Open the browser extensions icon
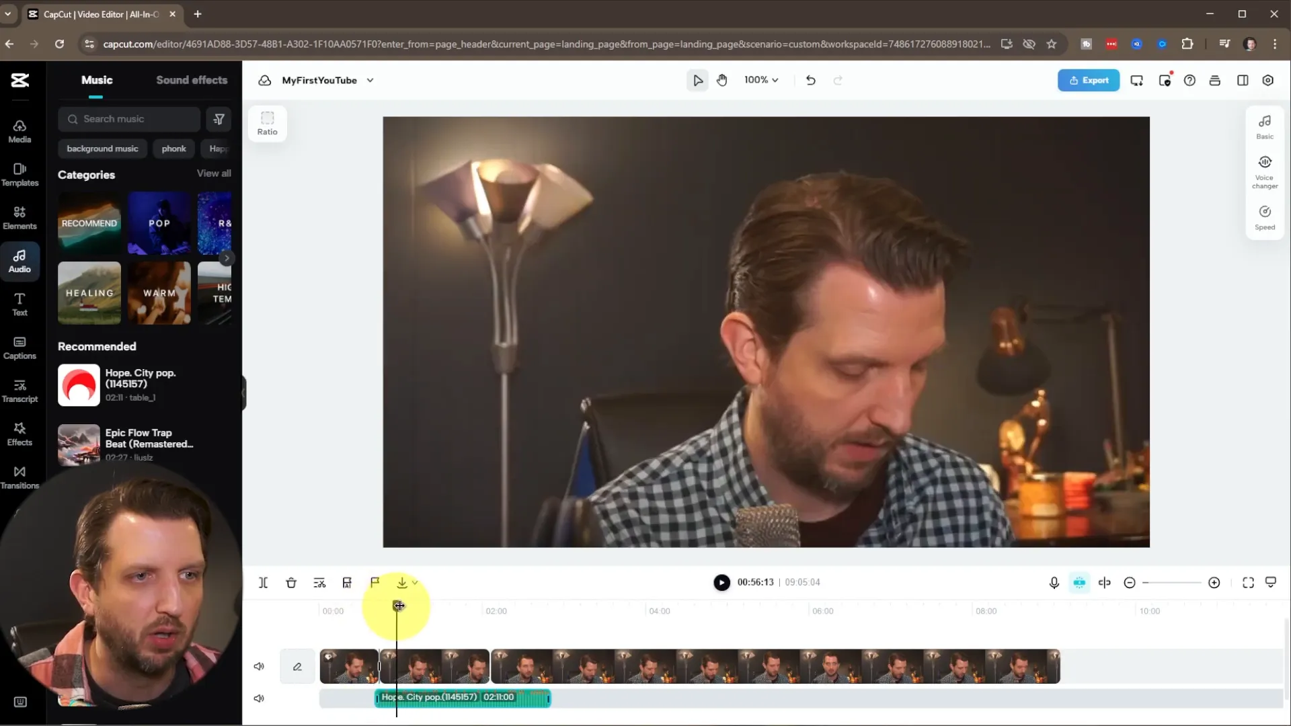The image size is (1291, 726). click(x=1187, y=44)
